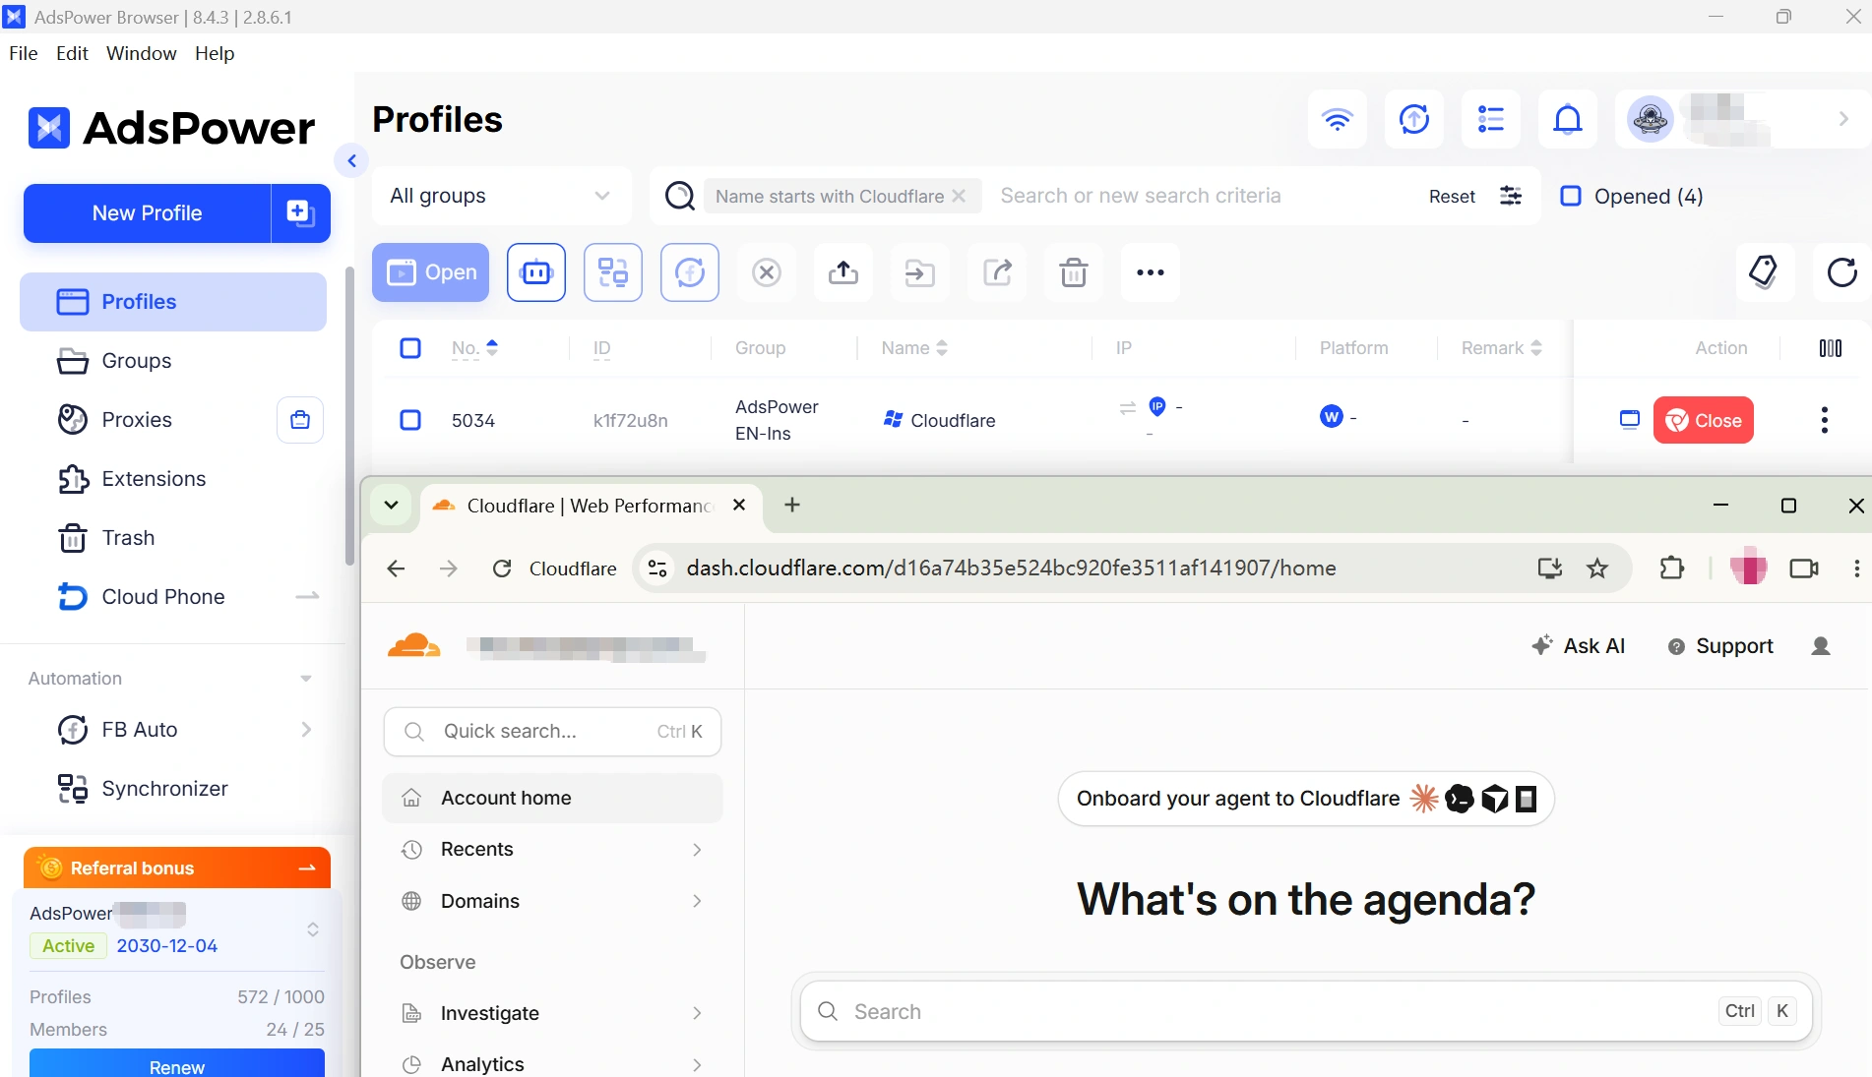Expand Investigate in Cloudflare sidebar
This screenshot has height=1077, width=1872.
point(697,1013)
